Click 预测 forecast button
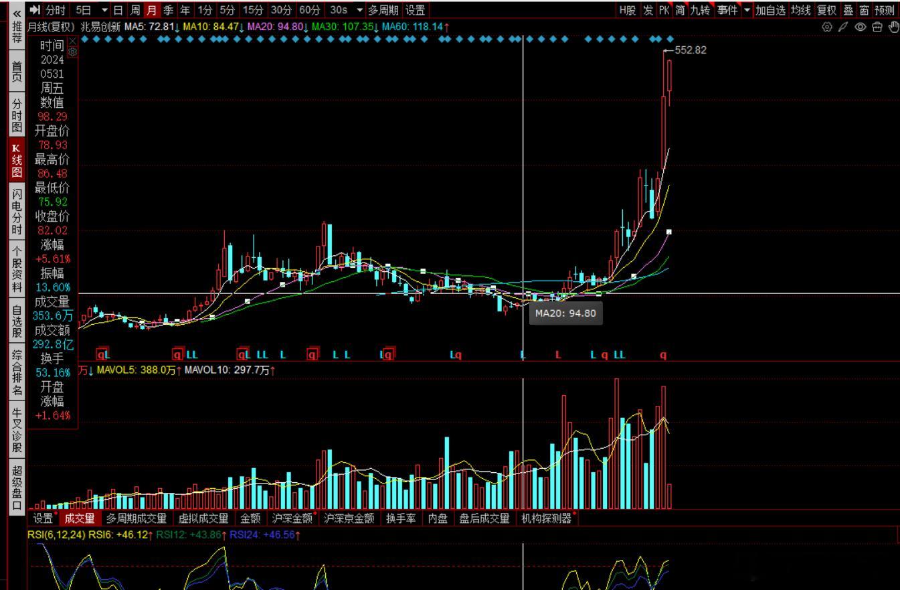Image resolution: width=900 pixels, height=590 pixels. click(x=885, y=10)
